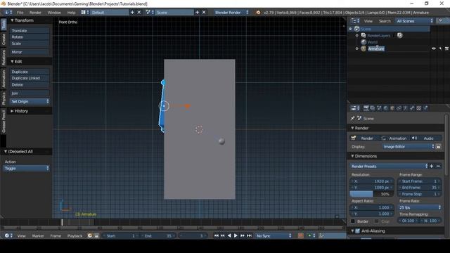Screen dimensions: 450x253
Task: Toggle Armature renderability camera icon in outliner
Action: coord(446,48)
